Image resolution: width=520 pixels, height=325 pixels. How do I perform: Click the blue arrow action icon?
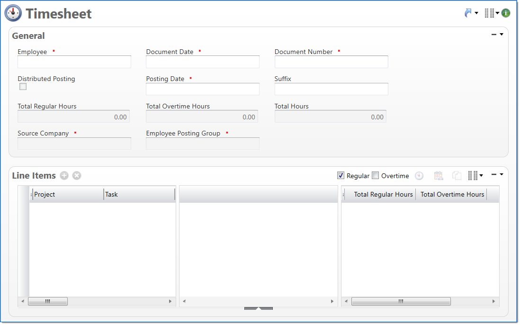click(x=468, y=13)
